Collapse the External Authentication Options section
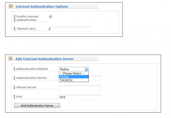The image size is (171, 118). [11, 6]
